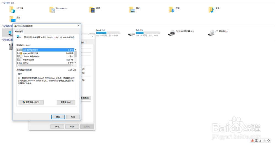Click 取消 in the properties window behind
This screenshot has width=276, height=146.
click(72, 126)
